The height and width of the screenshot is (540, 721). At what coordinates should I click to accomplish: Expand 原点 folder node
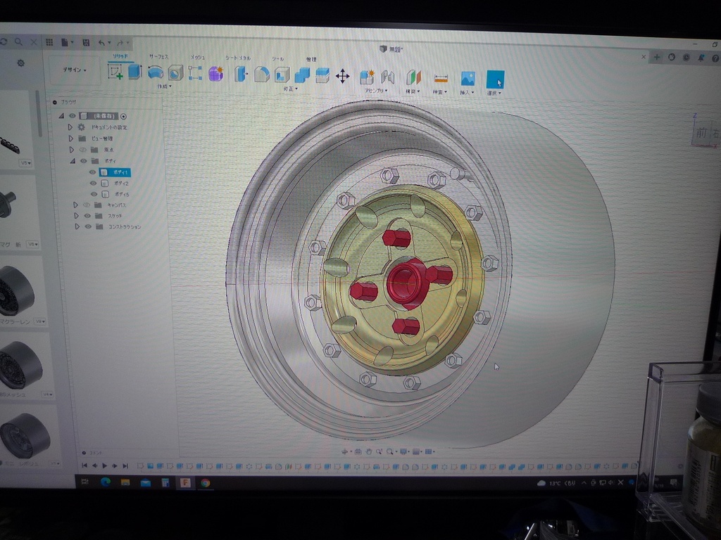71,150
